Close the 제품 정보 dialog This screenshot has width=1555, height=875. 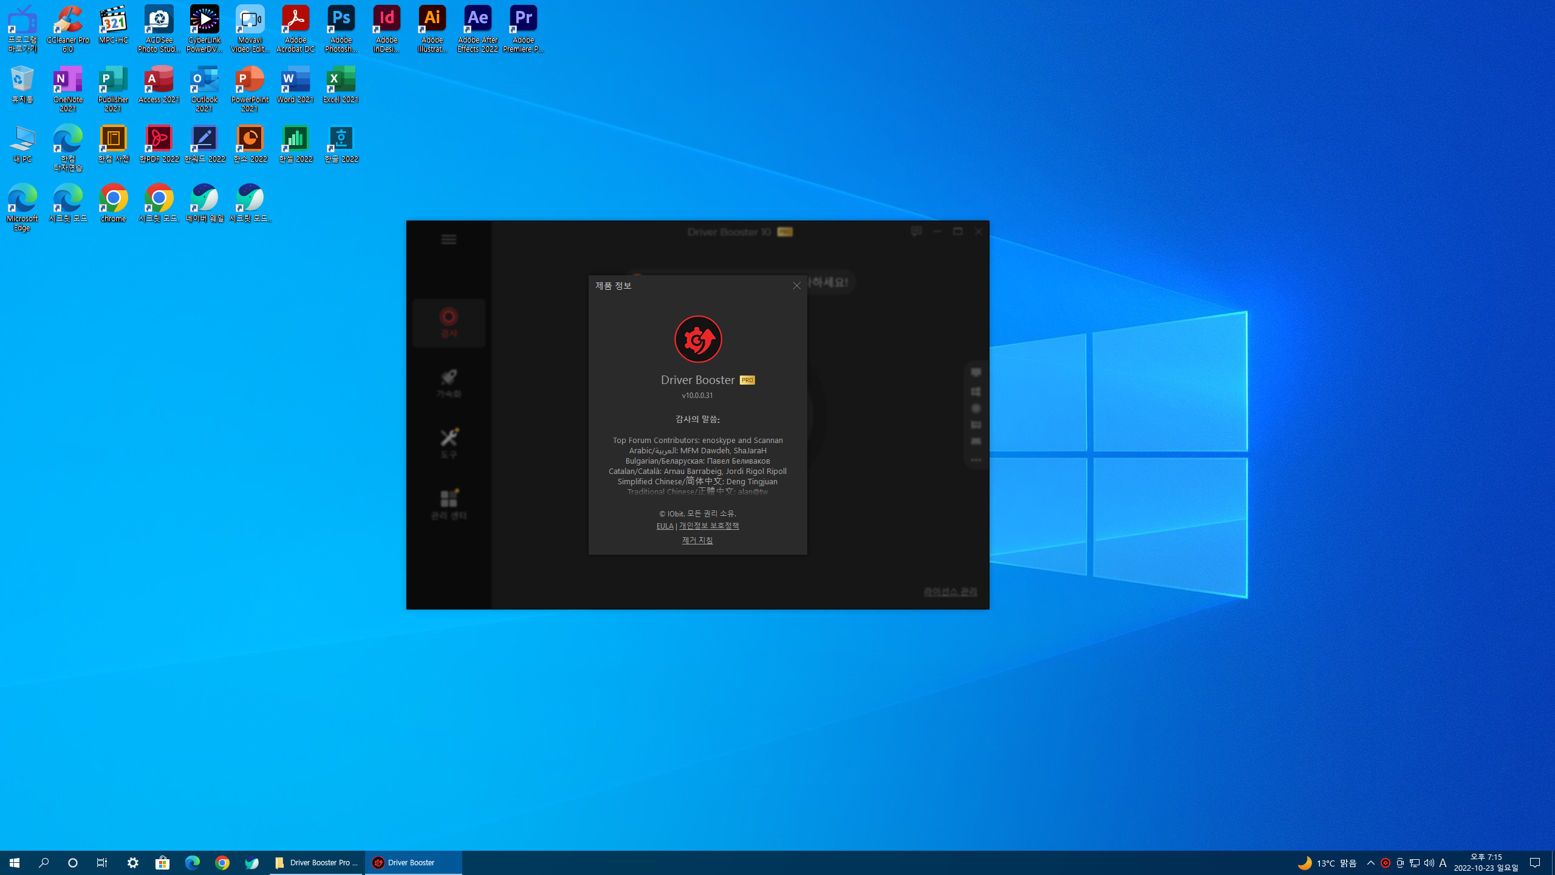tap(796, 286)
